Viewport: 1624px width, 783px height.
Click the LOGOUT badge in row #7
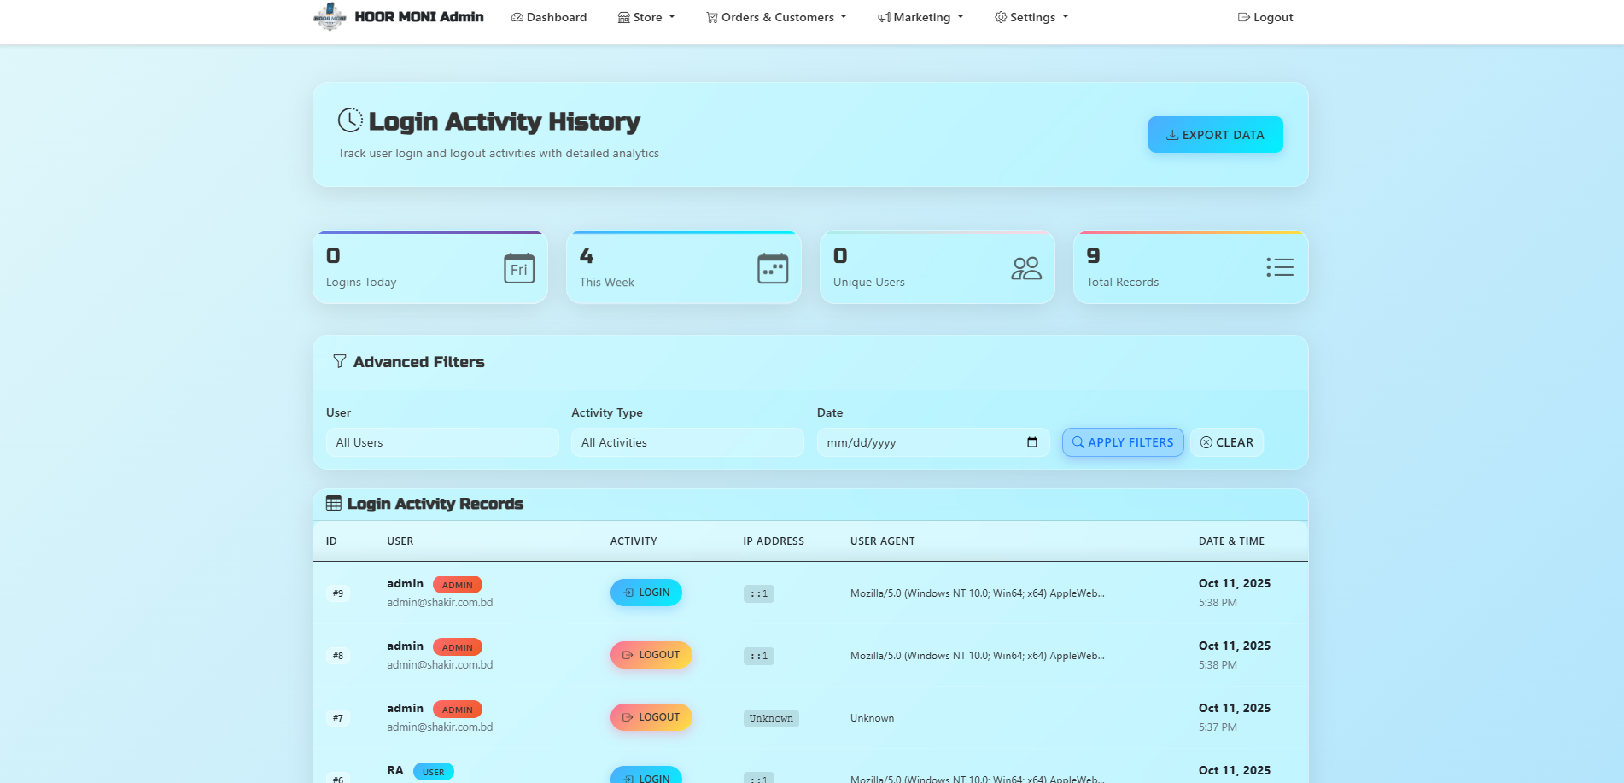click(651, 717)
